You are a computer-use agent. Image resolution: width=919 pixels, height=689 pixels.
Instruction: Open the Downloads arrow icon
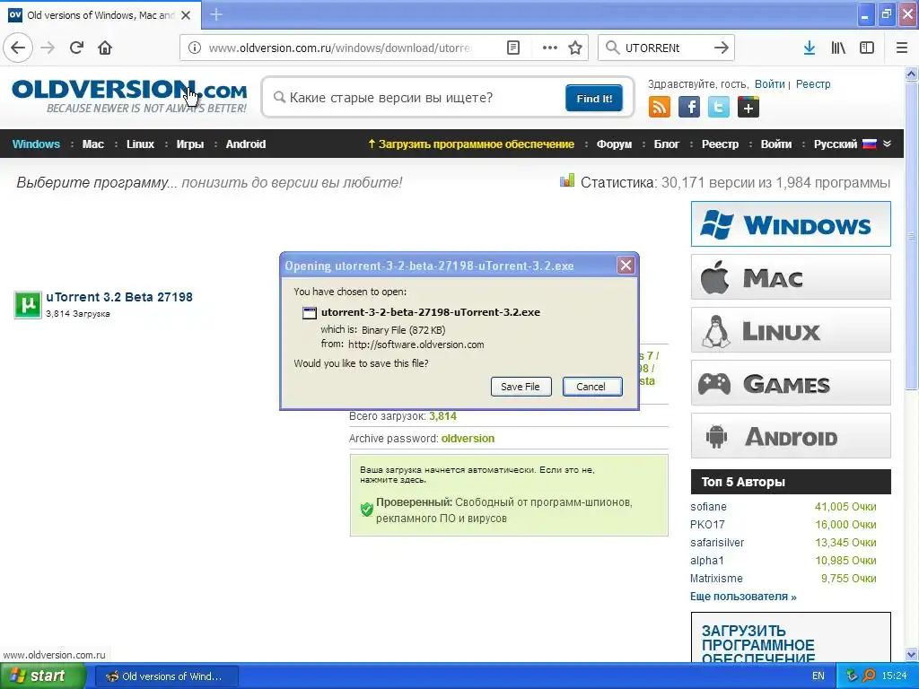[x=810, y=48]
